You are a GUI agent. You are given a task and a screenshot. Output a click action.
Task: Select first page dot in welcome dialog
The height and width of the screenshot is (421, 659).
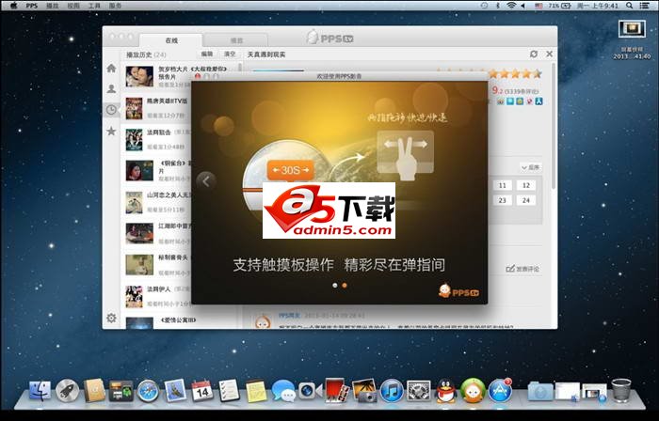tap(334, 285)
